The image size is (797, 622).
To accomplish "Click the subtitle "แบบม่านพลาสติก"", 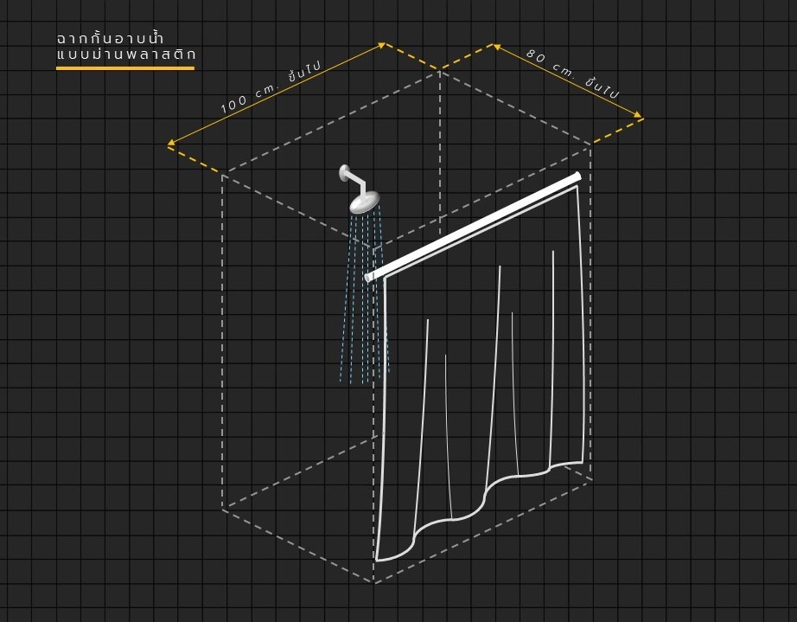I will pyautogui.click(x=126, y=54).
